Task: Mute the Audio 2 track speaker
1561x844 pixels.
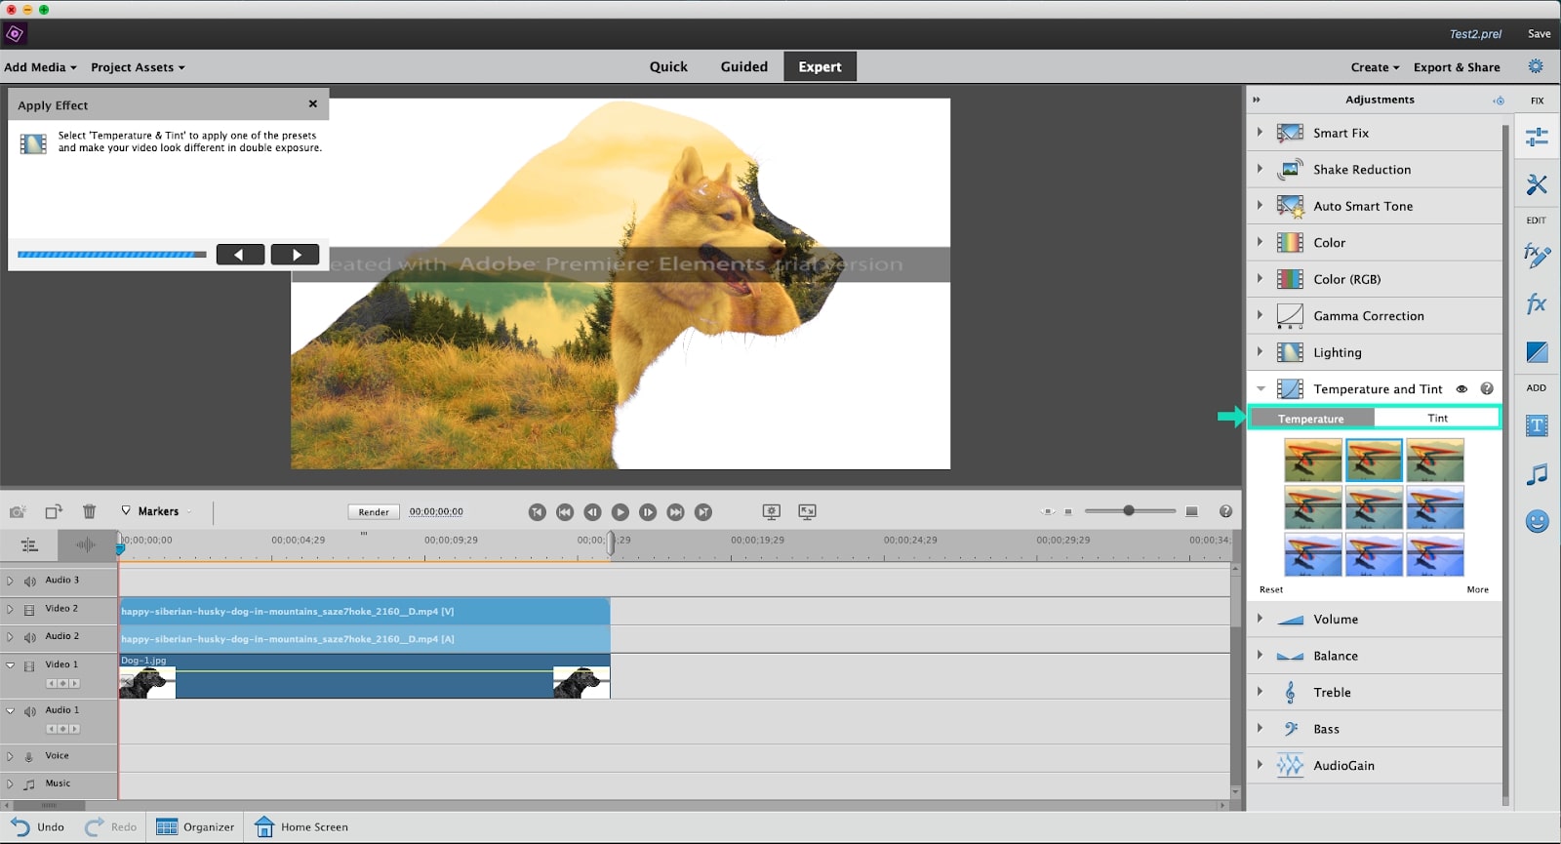Action: pos(29,637)
